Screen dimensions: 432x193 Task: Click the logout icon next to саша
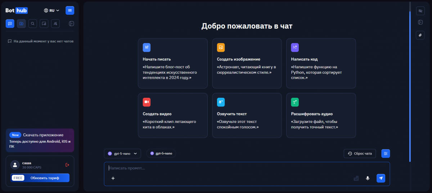point(67,165)
